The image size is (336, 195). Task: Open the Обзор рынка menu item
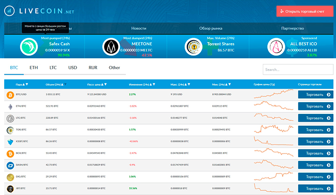(210, 28)
